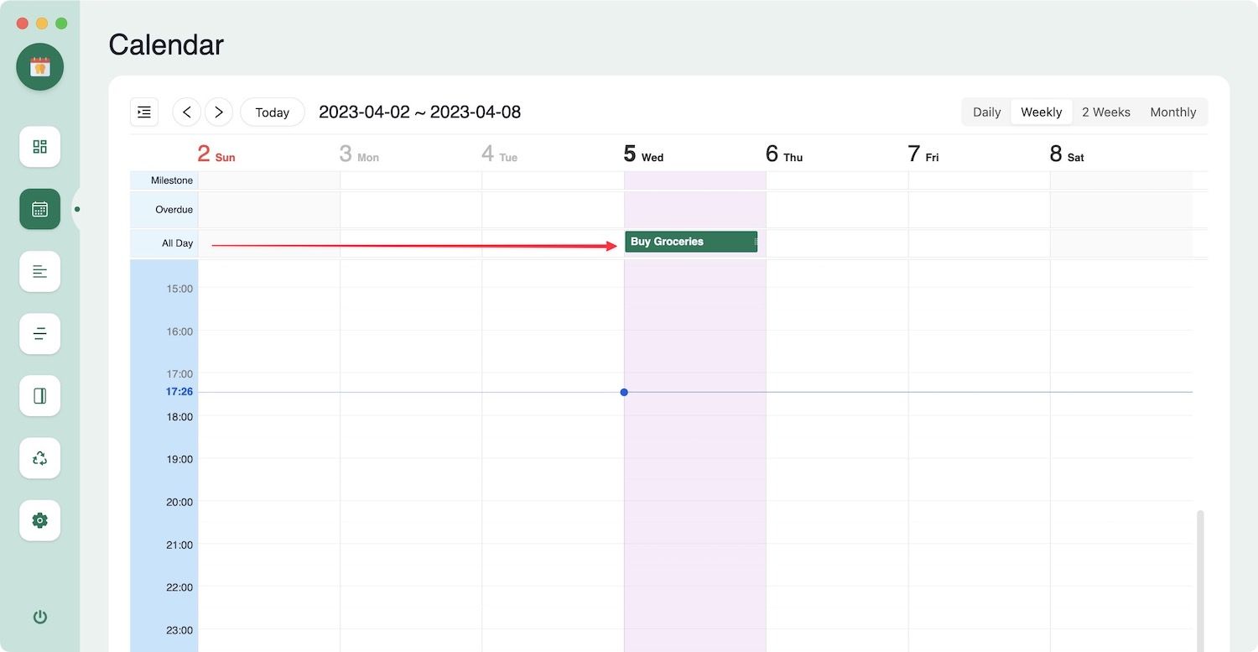Switch to Weekly view
This screenshot has height=652, width=1258.
tap(1041, 112)
